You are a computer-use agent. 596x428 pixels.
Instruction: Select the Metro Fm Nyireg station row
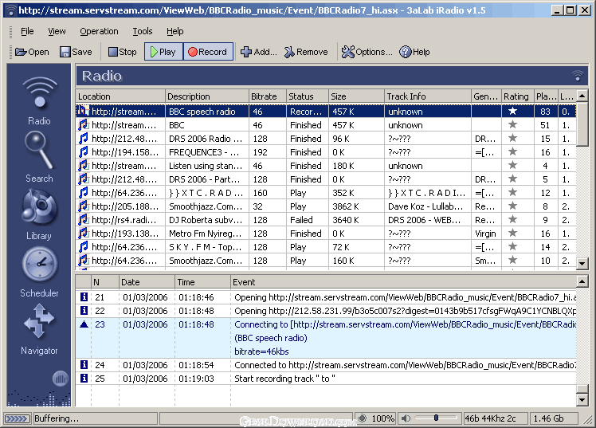pyautogui.click(x=326, y=234)
